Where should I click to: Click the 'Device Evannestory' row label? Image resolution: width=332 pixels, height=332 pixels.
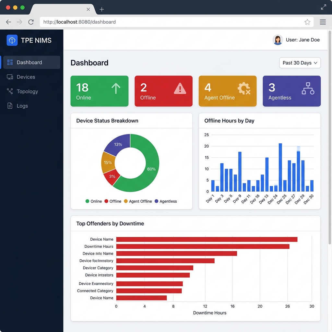(96, 283)
